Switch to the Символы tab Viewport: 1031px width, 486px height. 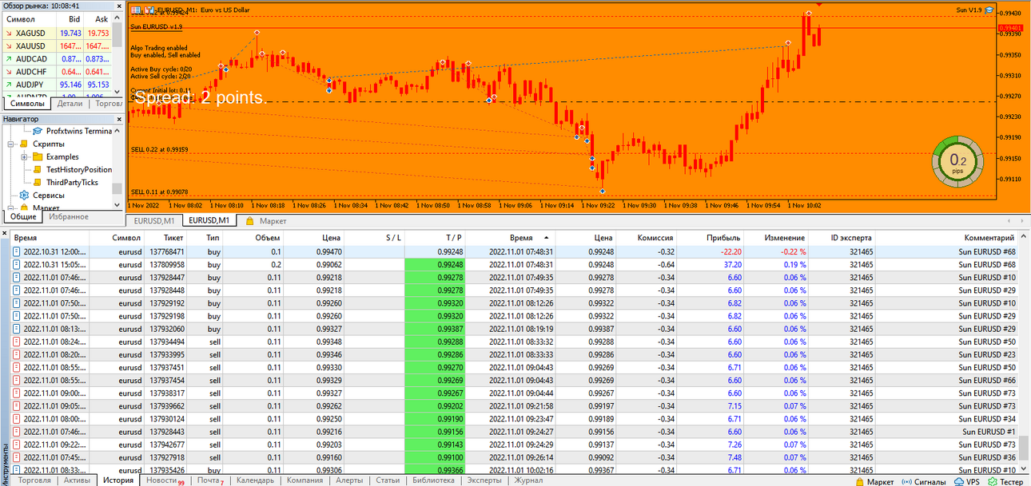pos(27,103)
